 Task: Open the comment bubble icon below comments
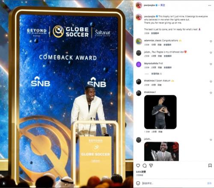145,165
